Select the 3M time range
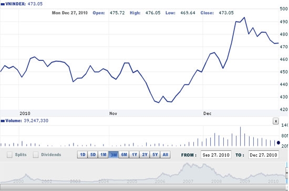Viewport: 289px width, 191px height. coord(113,155)
